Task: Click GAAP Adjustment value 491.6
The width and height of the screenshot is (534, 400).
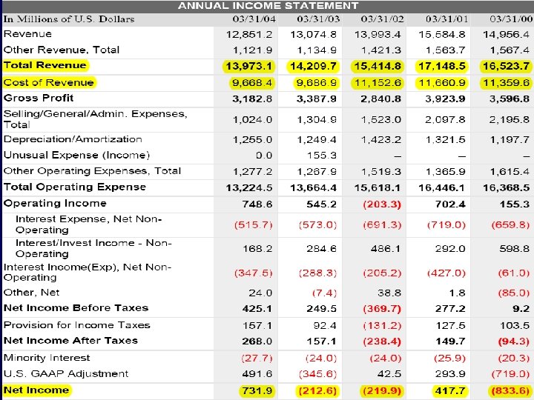Action: coord(257,375)
